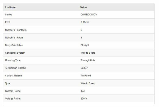159x107 pixels.
Task: Select the 12A current value
Action: [83, 91]
